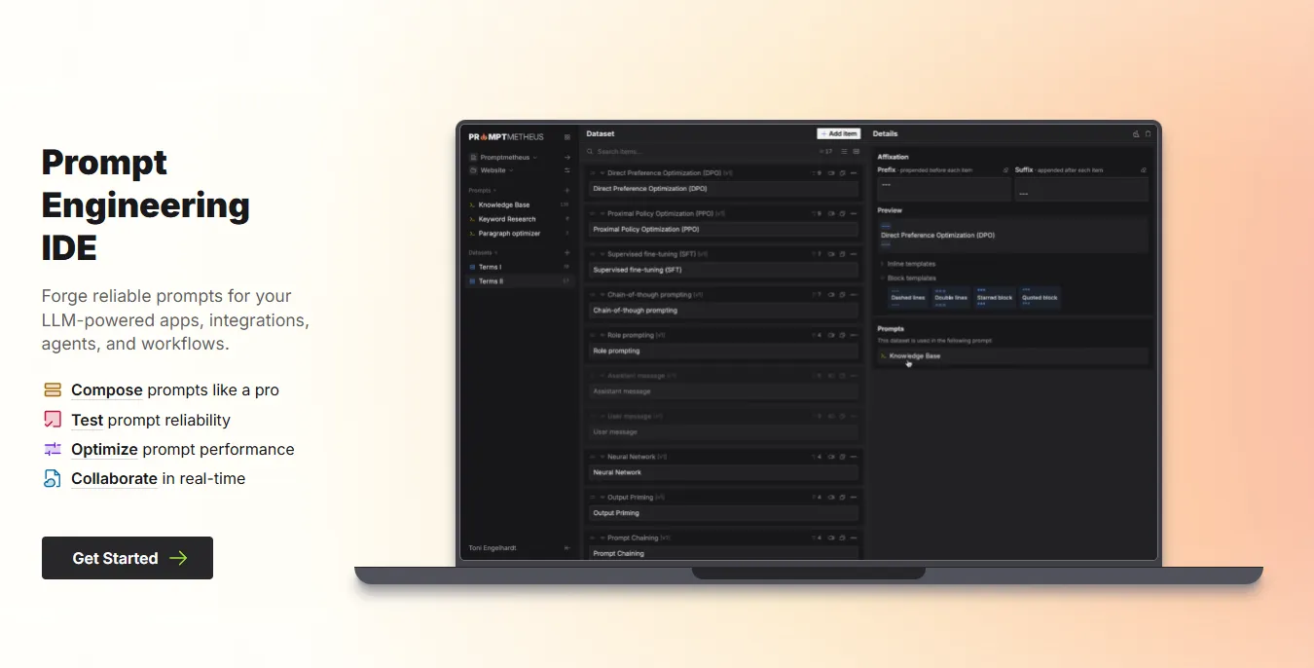Switch the Dataset panel to compact list view
The height and width of the screenshot is (668, 1314).
[x=844, y=151]
